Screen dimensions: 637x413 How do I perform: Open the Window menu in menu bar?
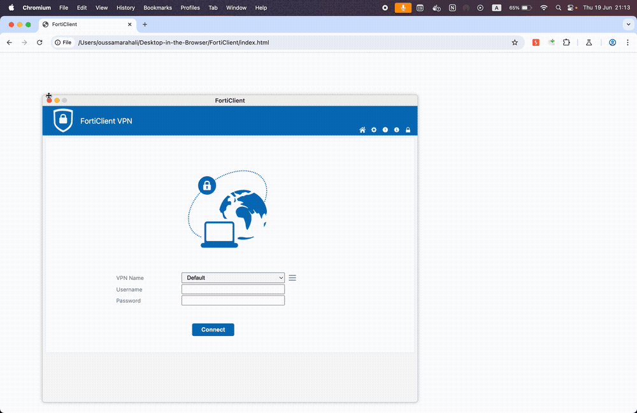pos(236,8)
